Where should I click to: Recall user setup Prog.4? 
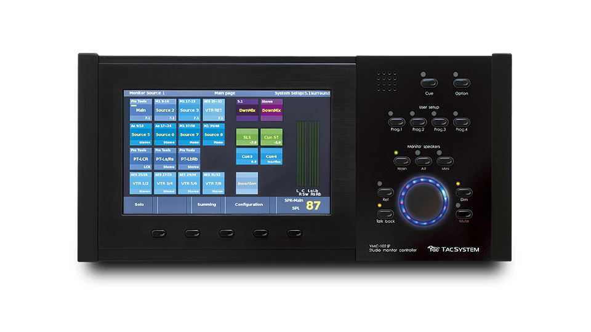coord(462,122)
